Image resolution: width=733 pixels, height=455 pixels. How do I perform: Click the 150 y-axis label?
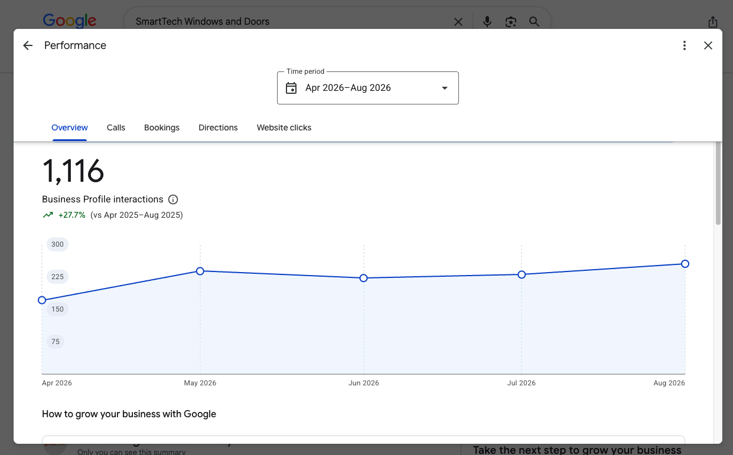tap(57, 309)
